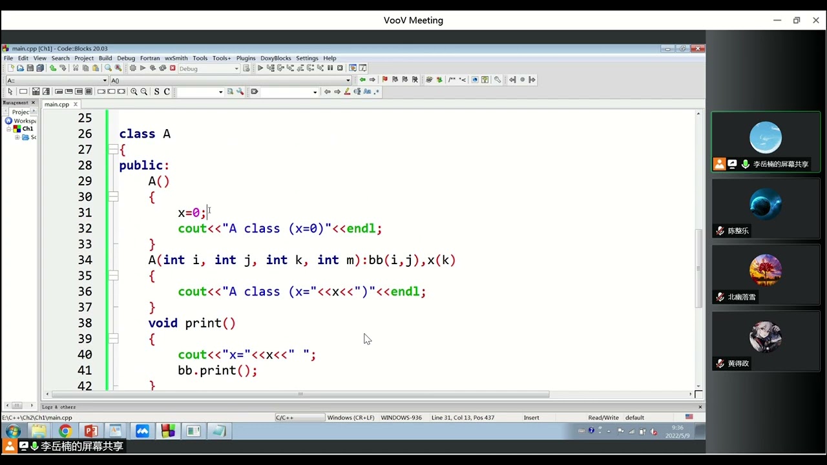Click the DoxyBlocks wrench preferences icon

(497, 79)
